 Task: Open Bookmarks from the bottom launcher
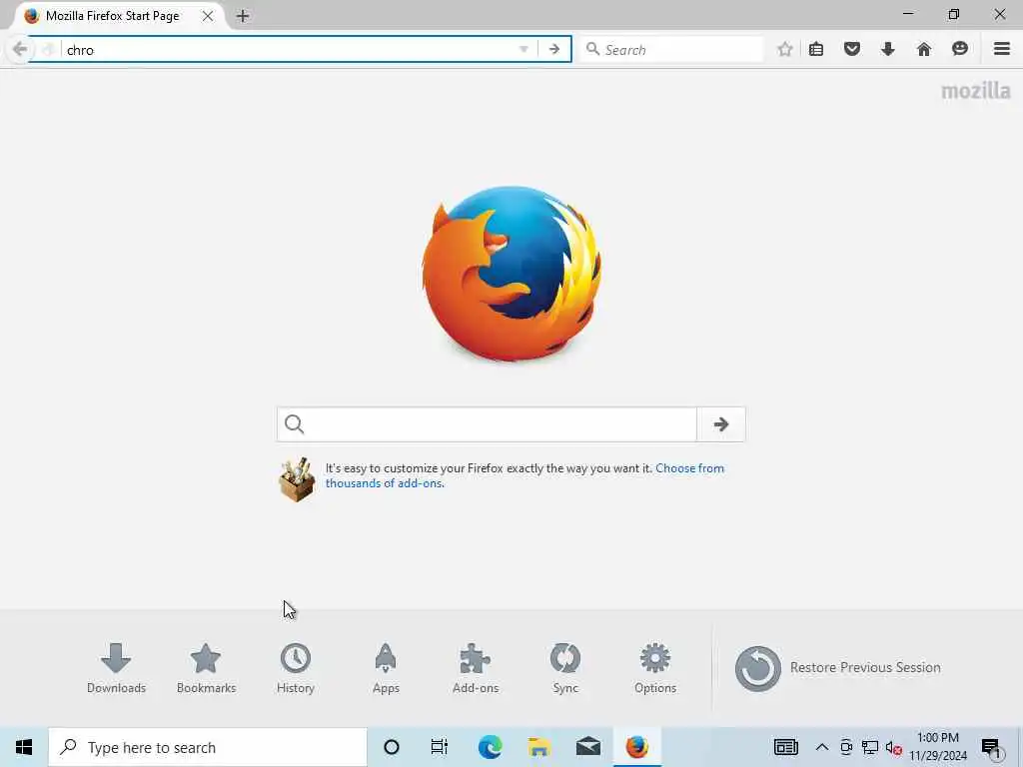(206, 668)
